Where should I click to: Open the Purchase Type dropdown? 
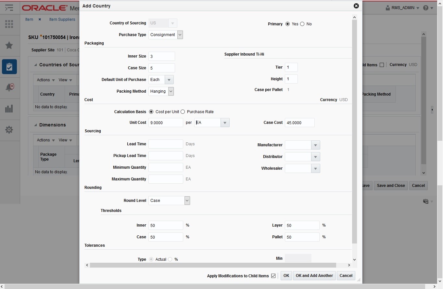(180, 35)
